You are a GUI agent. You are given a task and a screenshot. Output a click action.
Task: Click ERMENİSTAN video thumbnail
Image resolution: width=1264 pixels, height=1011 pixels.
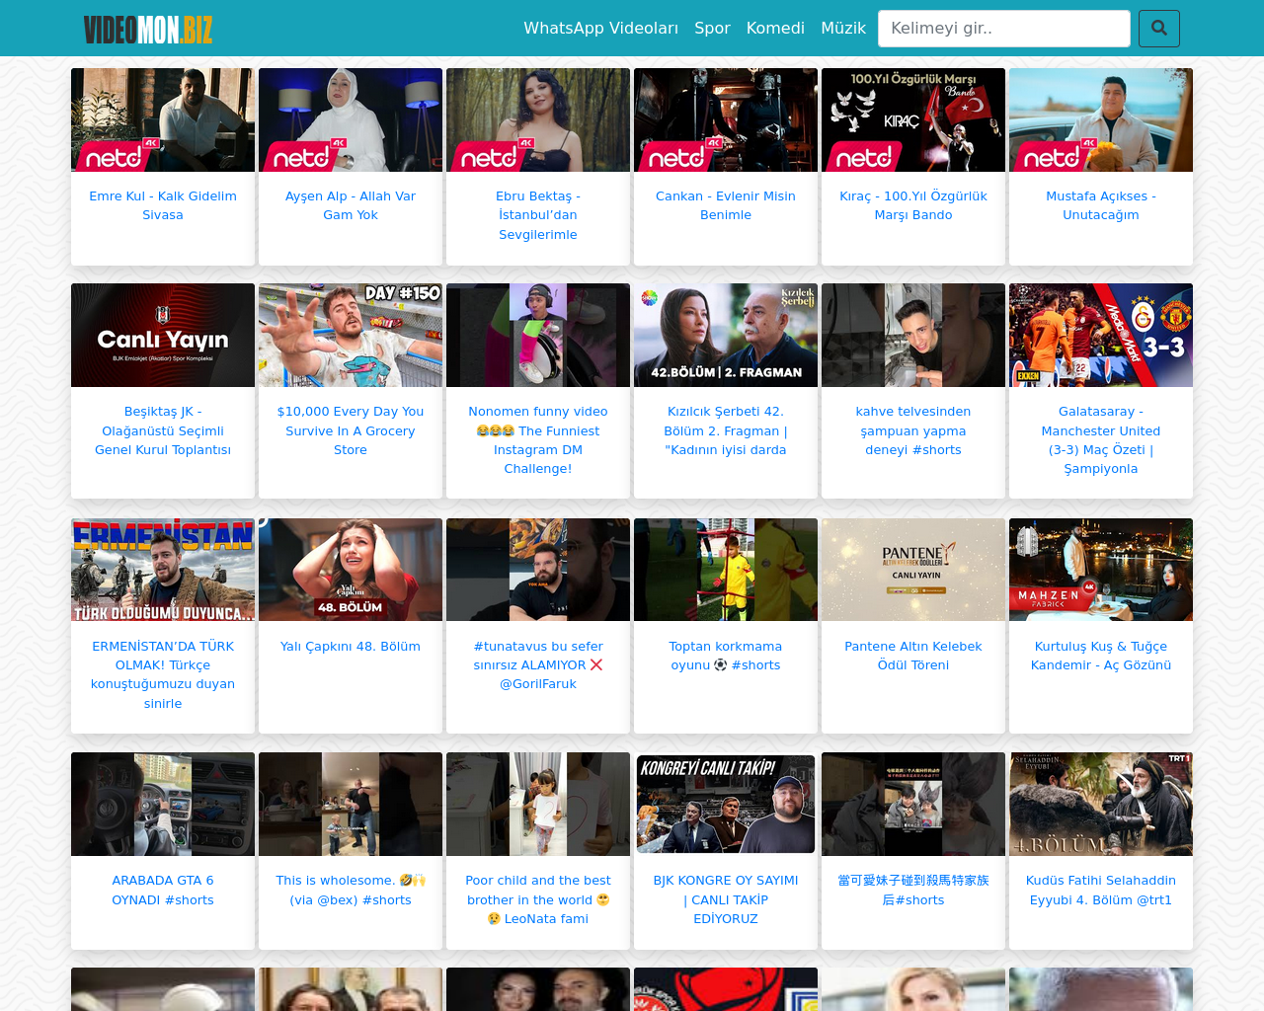163,570
